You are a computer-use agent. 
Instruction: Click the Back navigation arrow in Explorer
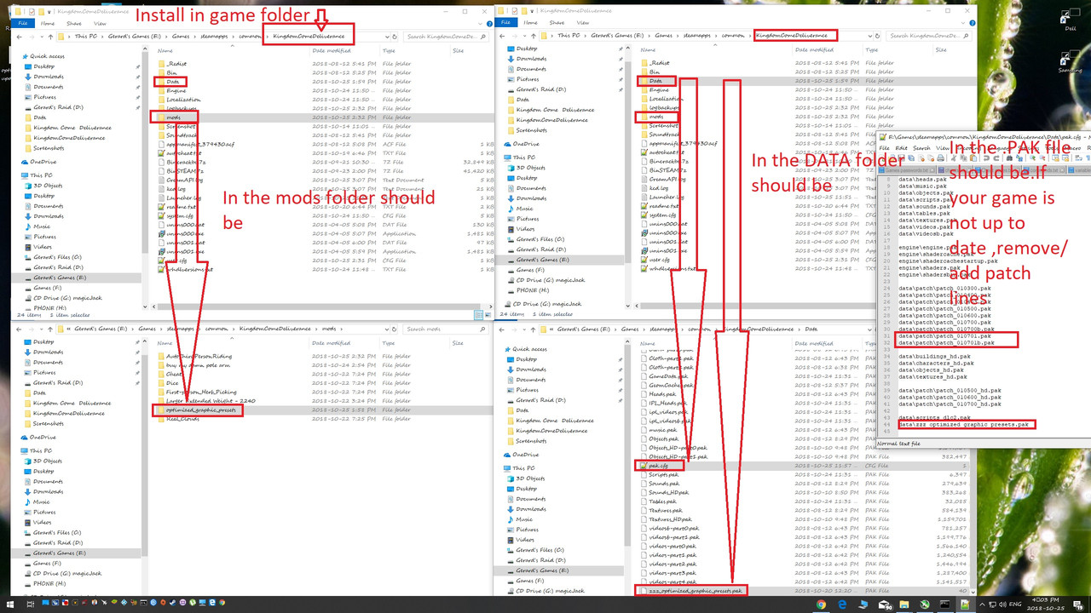19,37
